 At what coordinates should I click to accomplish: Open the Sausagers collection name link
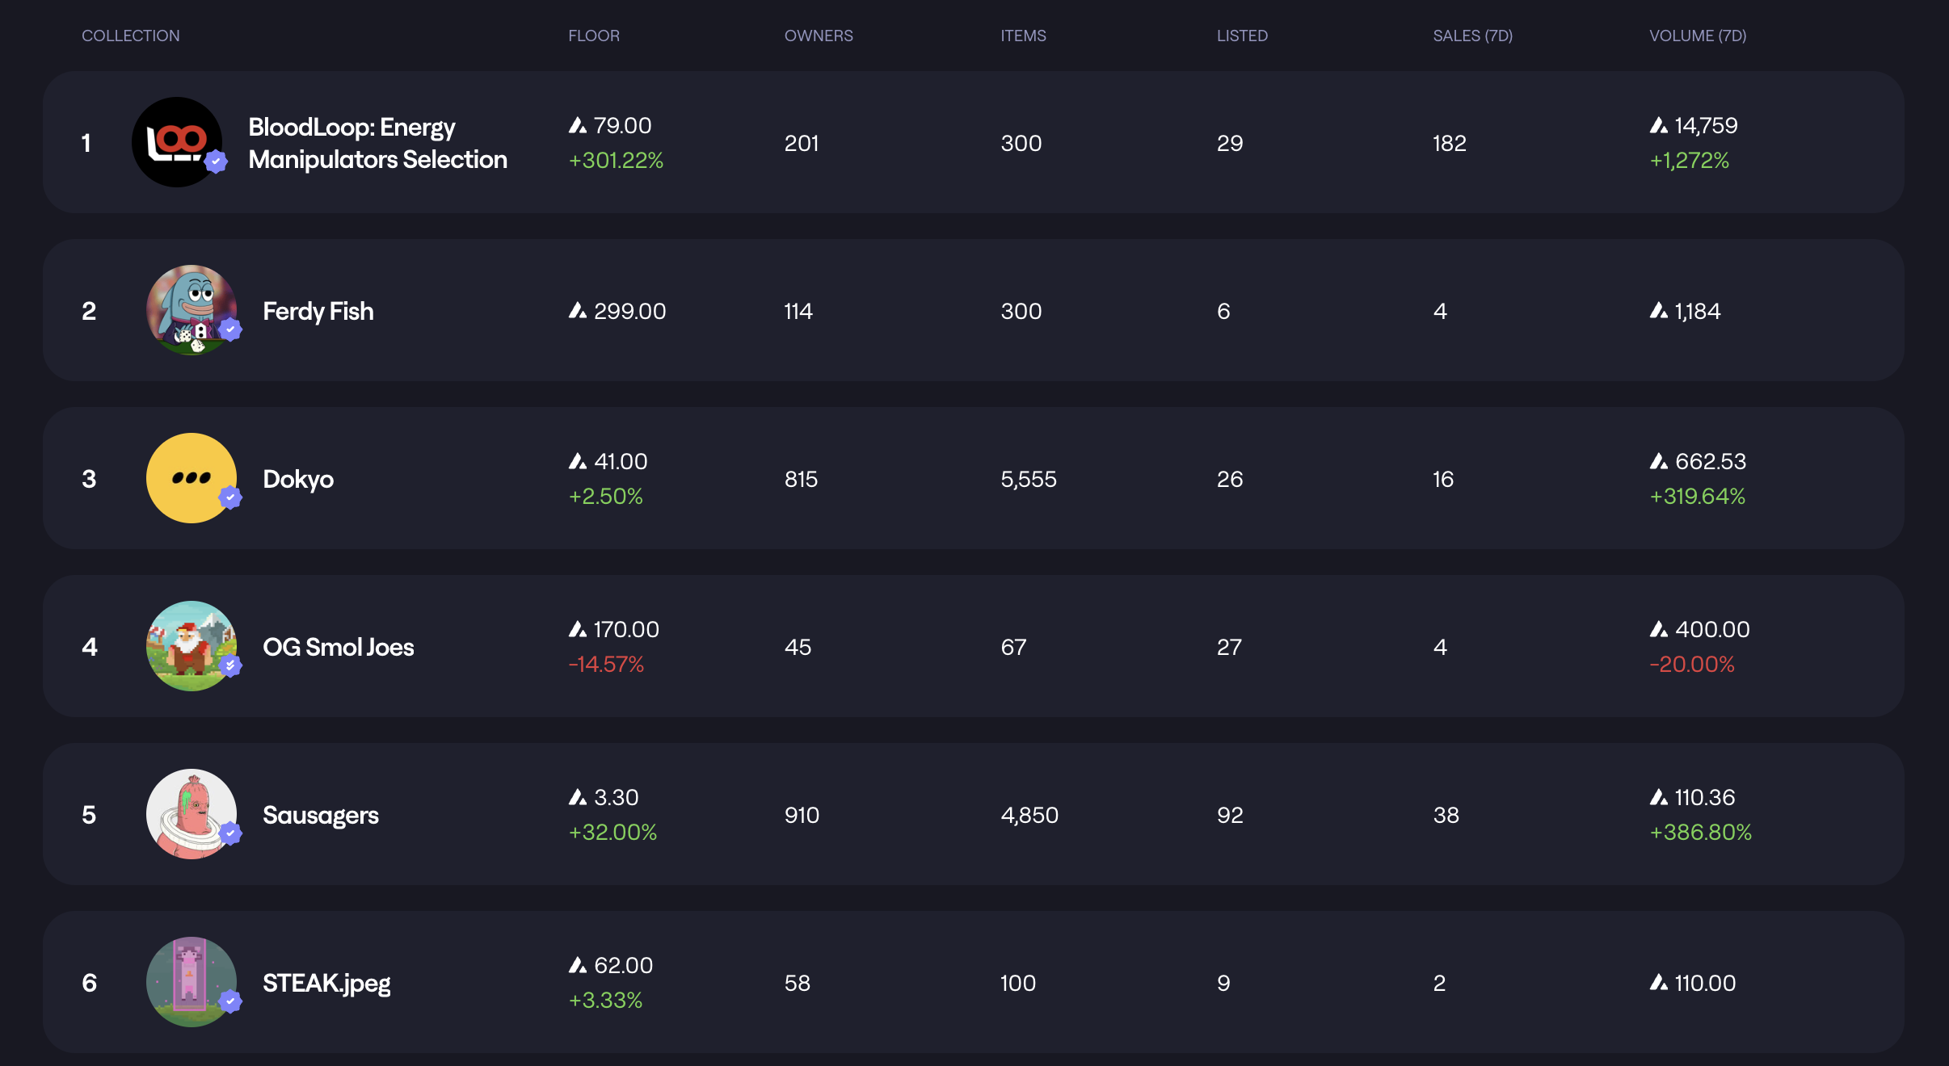pos(320,815)
